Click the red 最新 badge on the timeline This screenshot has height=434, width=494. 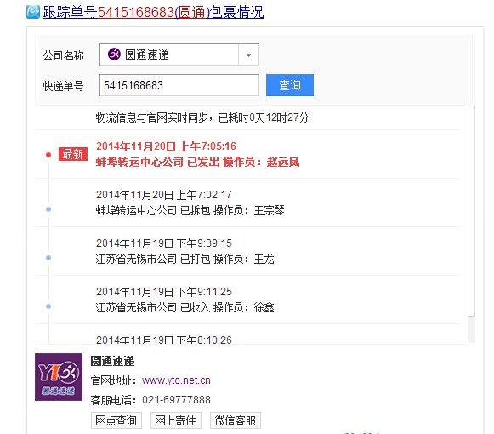click(73, 154)
